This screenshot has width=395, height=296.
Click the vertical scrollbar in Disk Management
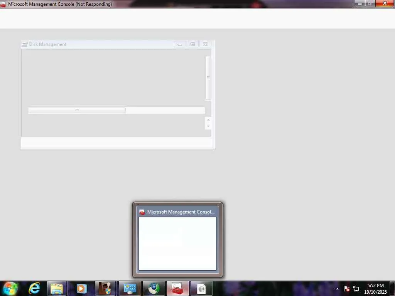[x=208, y=78]
